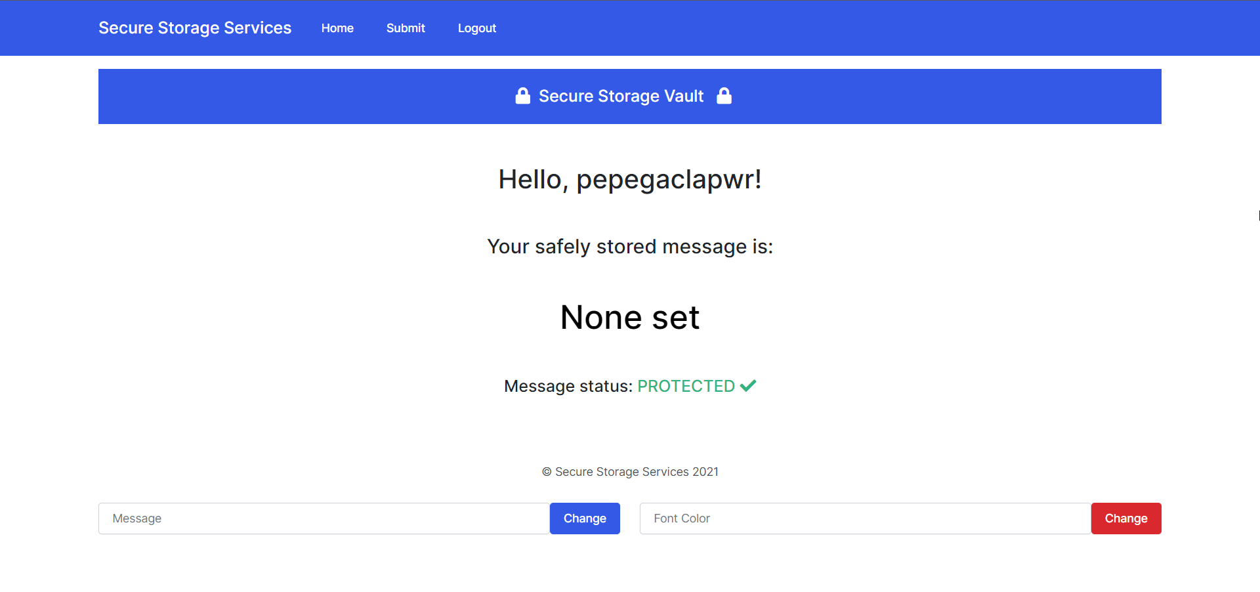This screenshot has height=592, width=1260.
Task: Click the 'Message status:' label
Action: click(x=568, y=386)
